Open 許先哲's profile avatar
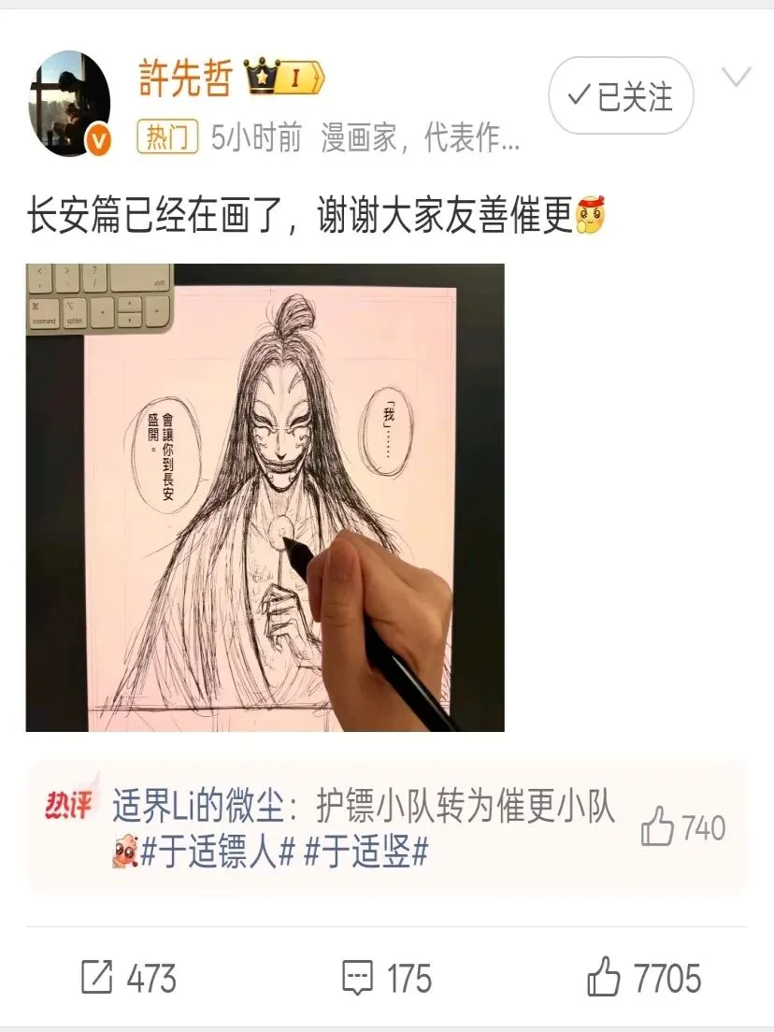Image resolution: width=774 pixels, height=1032 pixels. click(x=69, y=104)
